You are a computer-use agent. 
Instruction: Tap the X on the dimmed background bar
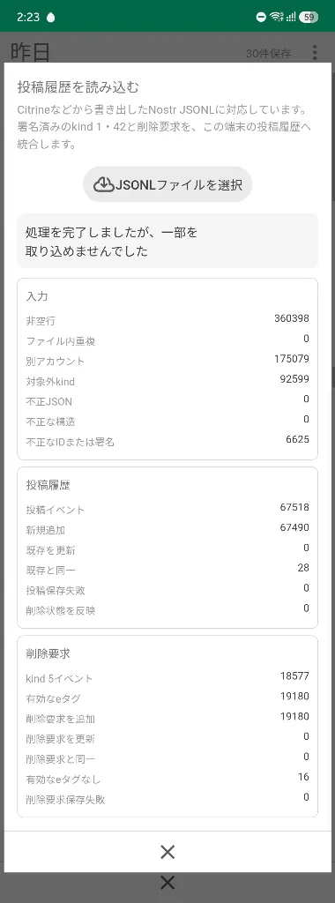click(167, 882)
